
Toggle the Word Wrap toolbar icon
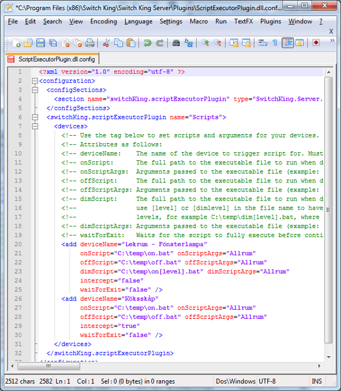[x=263, y=43]
